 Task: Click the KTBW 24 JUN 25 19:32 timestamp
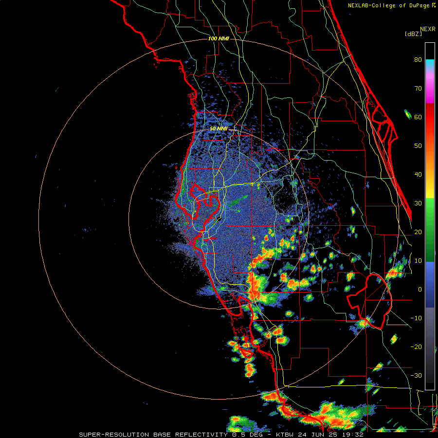320,435
